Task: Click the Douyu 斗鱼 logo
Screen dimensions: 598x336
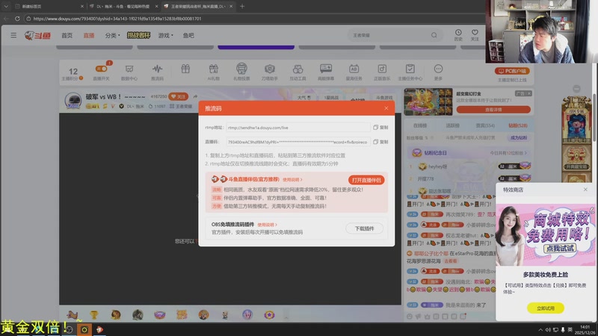Action: click(38, 35)
